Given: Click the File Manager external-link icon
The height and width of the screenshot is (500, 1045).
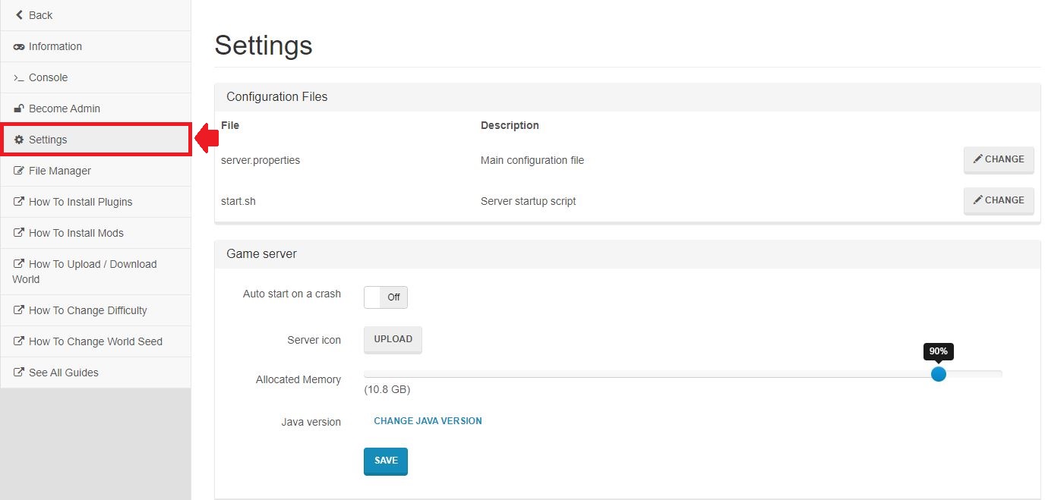Looking at the screenshot, I should (x=19, y=171).
